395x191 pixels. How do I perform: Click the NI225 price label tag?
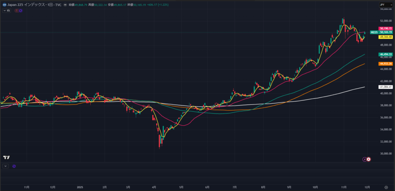click(374, 32)
